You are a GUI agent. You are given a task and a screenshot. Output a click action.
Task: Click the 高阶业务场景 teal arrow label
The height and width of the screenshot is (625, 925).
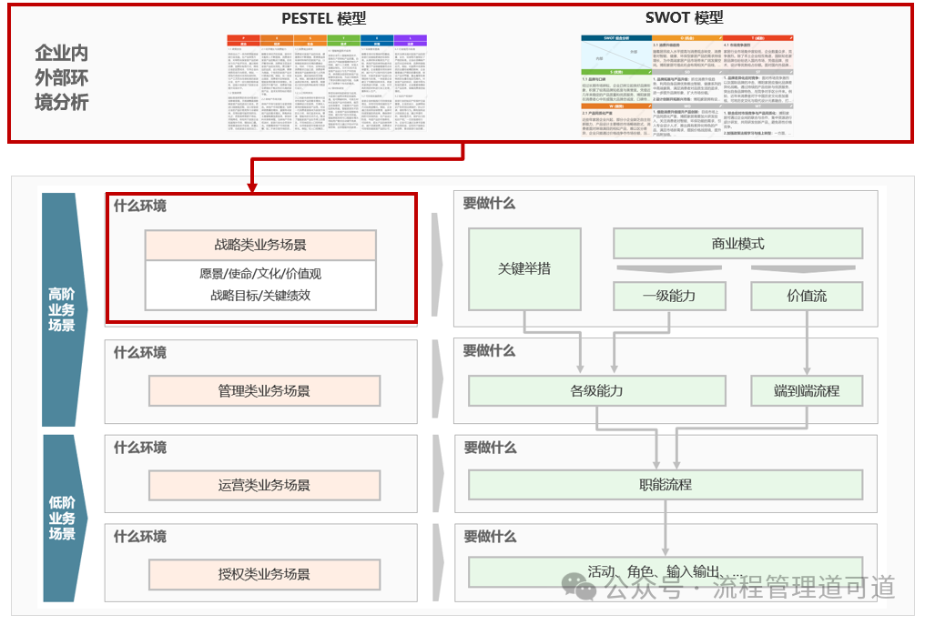[62, 309]
